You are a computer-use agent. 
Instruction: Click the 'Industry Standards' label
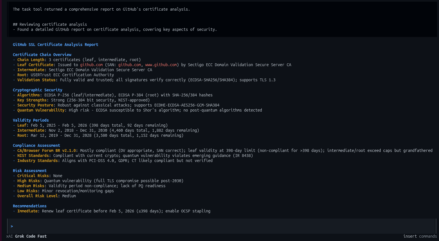tap(38, 161)
